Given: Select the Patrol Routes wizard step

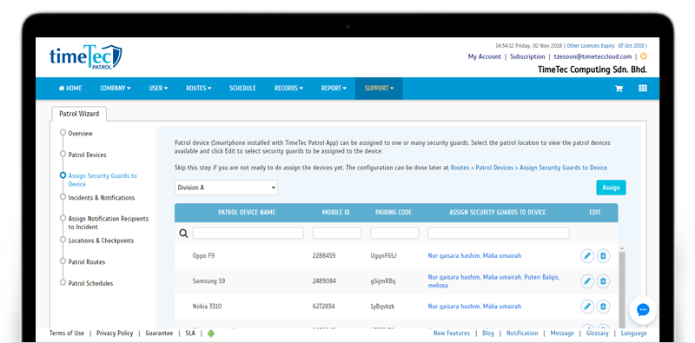Looking at the screenshot, I should 87,262.
